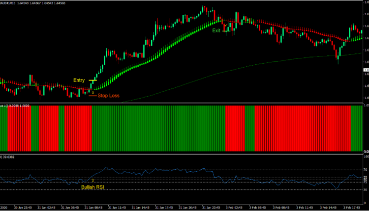Image resolution: width=369 pixels, height=211 pixels.
Task: Select the blue RSI oscillator line
Action: (x=148, y=173)
